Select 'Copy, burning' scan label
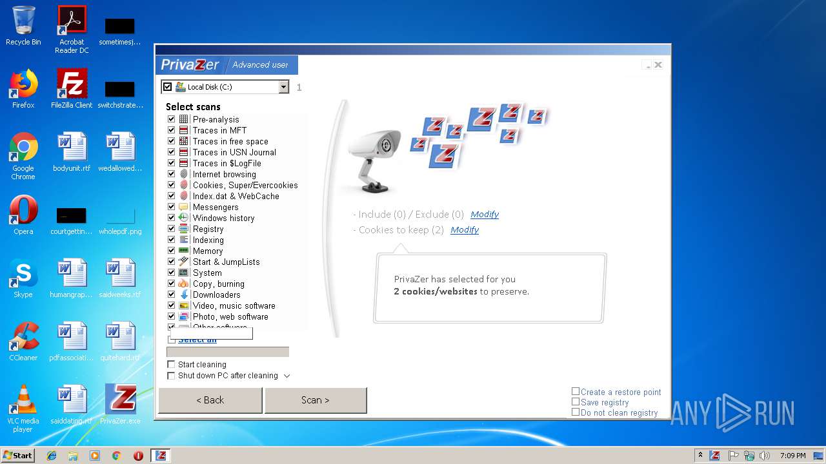The image size is (826, 464). tap(218, 284)
